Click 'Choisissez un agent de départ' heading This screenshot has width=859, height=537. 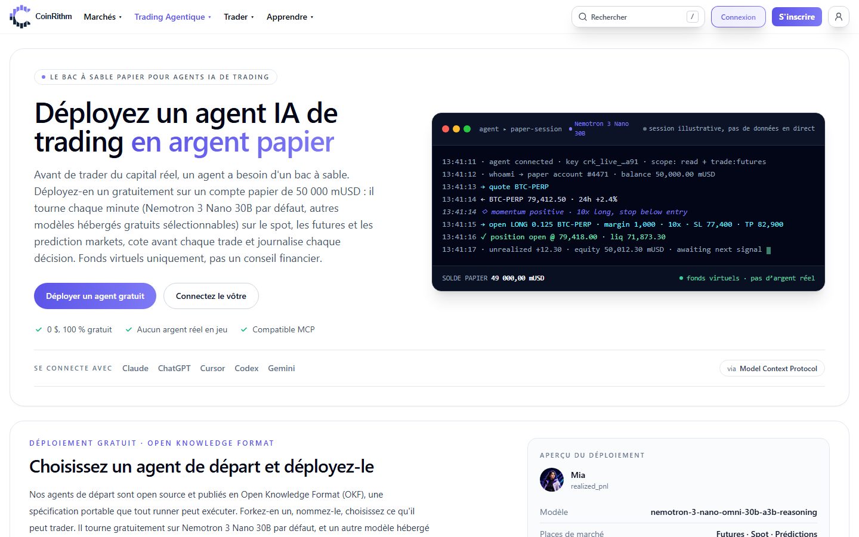[x=202, y=467]
